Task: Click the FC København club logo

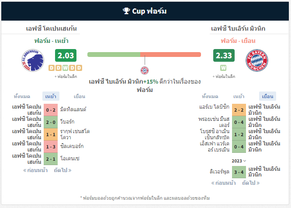Action: pos(33,60)
